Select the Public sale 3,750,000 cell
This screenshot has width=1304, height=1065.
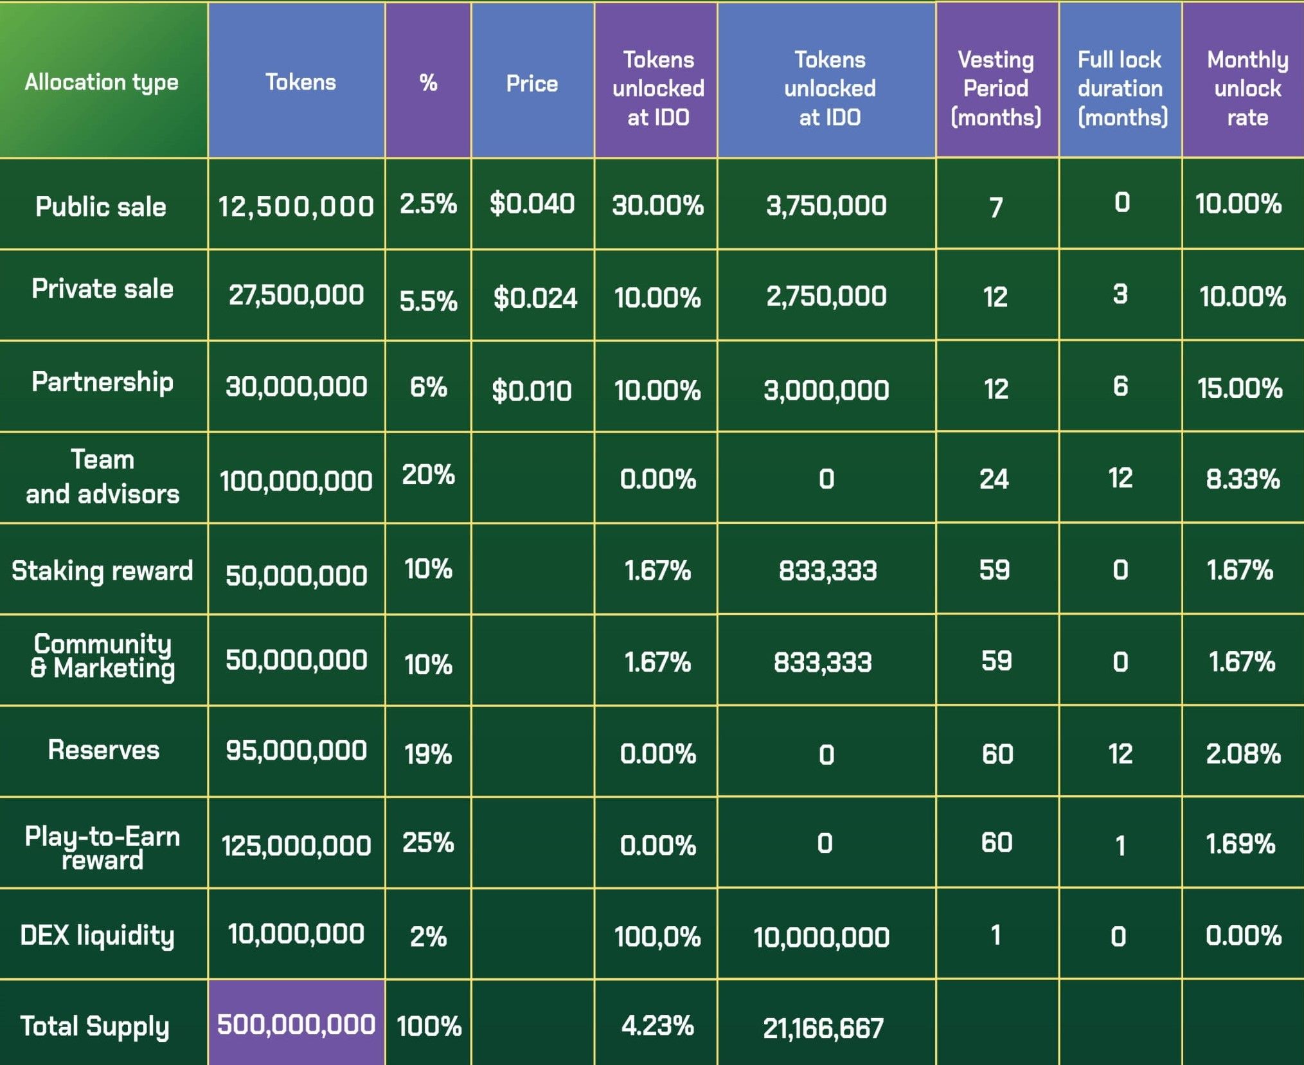coord(826,206)
